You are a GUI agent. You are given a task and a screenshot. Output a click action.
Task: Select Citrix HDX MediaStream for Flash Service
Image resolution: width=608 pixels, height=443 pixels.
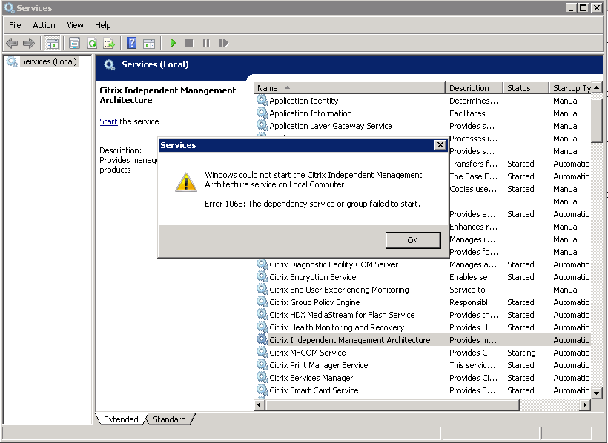point(423,315)
